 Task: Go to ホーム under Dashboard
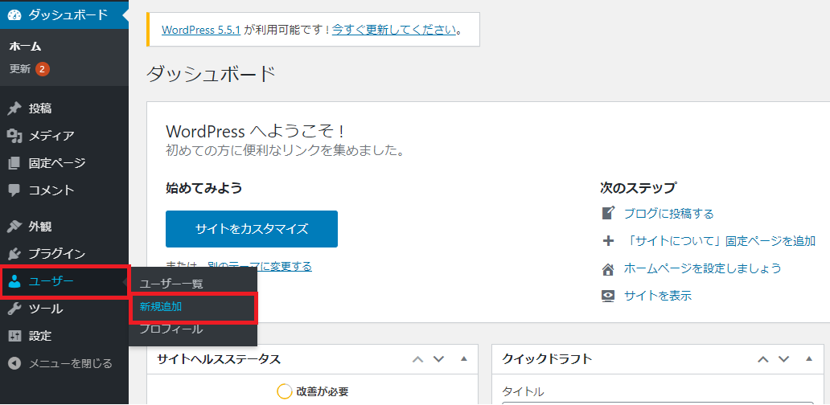[26, 47]
